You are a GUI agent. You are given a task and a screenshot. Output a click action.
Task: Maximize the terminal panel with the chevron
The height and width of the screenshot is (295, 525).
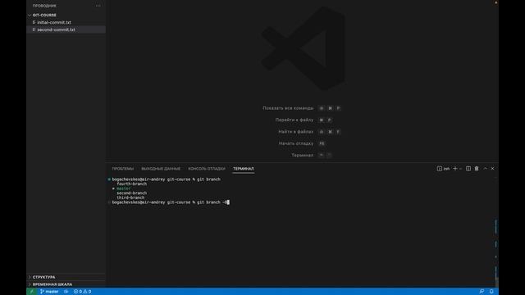point(485,169)
